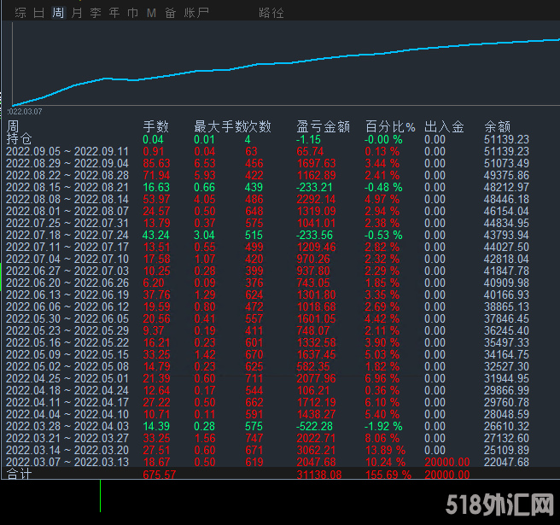Select the 年 yearly tab
This screenshot has height=525, width=560.
[114, 13]
